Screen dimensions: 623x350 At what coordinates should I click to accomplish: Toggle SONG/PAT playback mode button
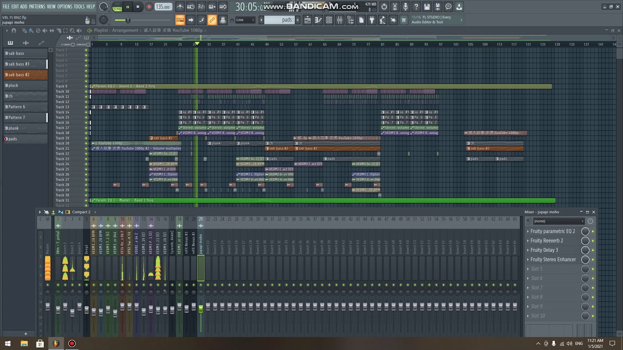click(117, 7)
